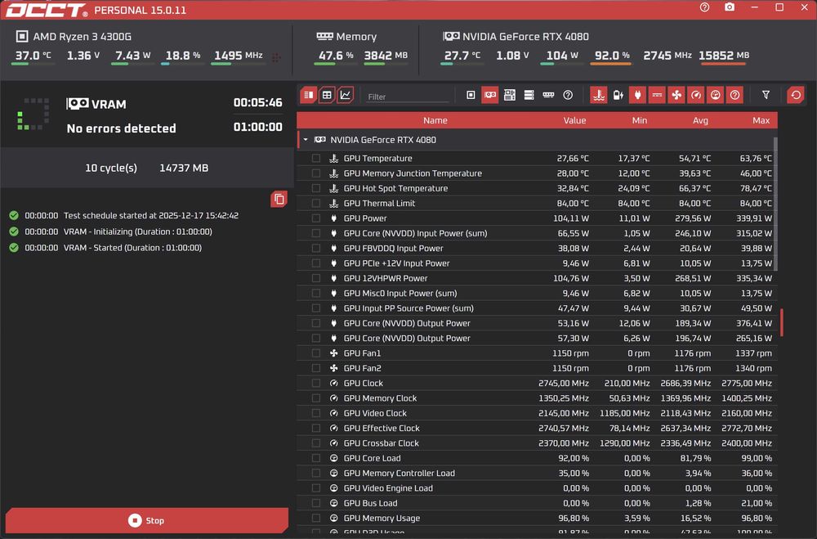This screenshot has width=817, height=539.
Task: Check the GPU Fan1 checkbox
Action: point(315,353)
